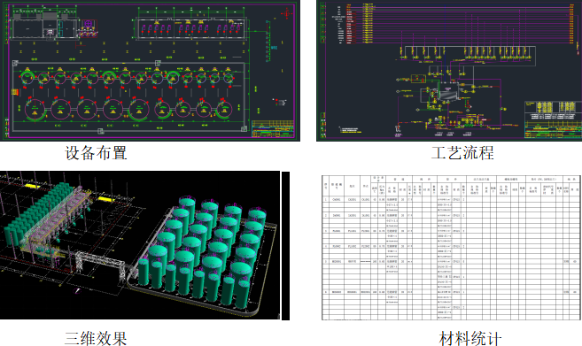The image size is (582, 346).
Task: Click the pipe rack bridge in the 3D view
Action: pos(100,265)
